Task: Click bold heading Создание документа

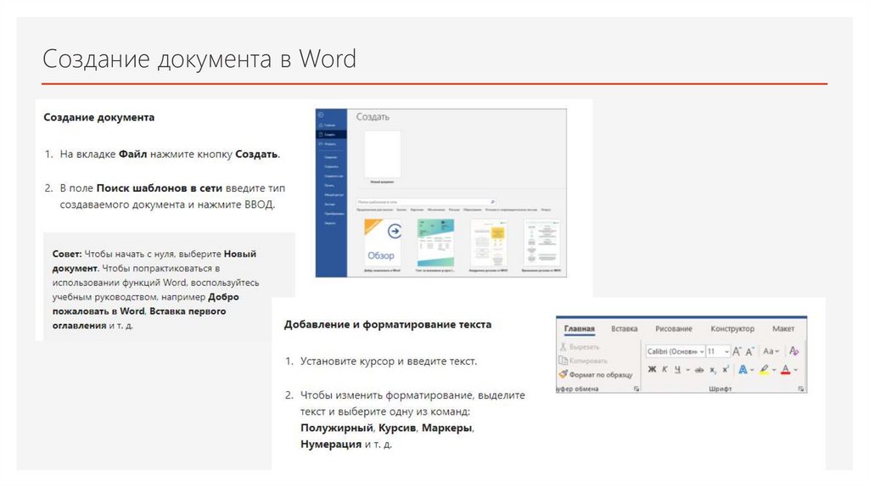Action: coord(99,117)
